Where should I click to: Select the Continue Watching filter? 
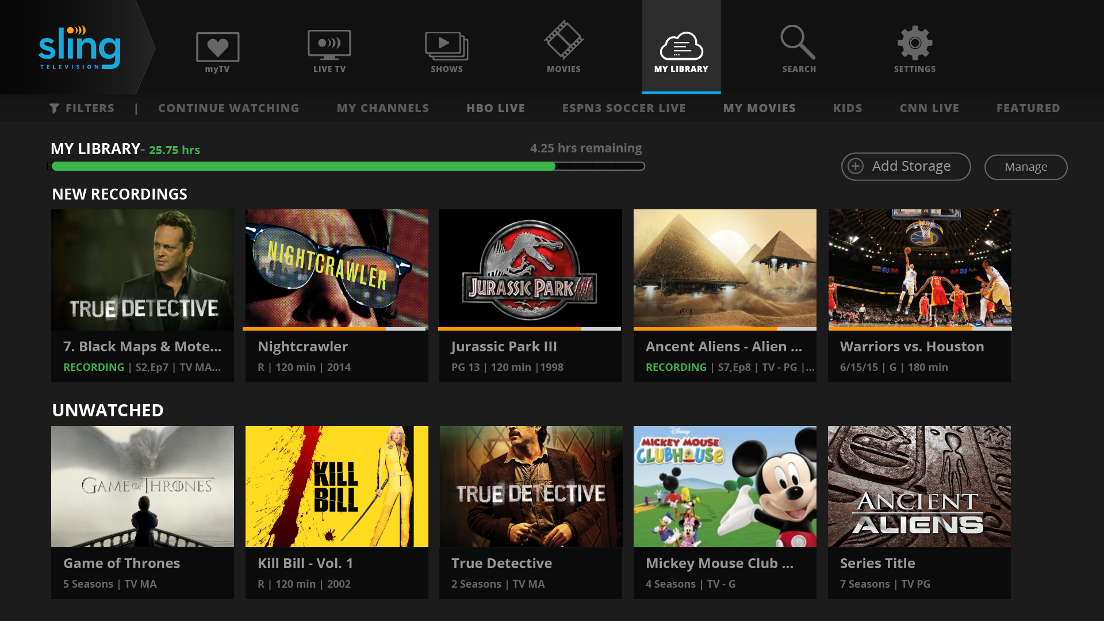tap(229, 108)
